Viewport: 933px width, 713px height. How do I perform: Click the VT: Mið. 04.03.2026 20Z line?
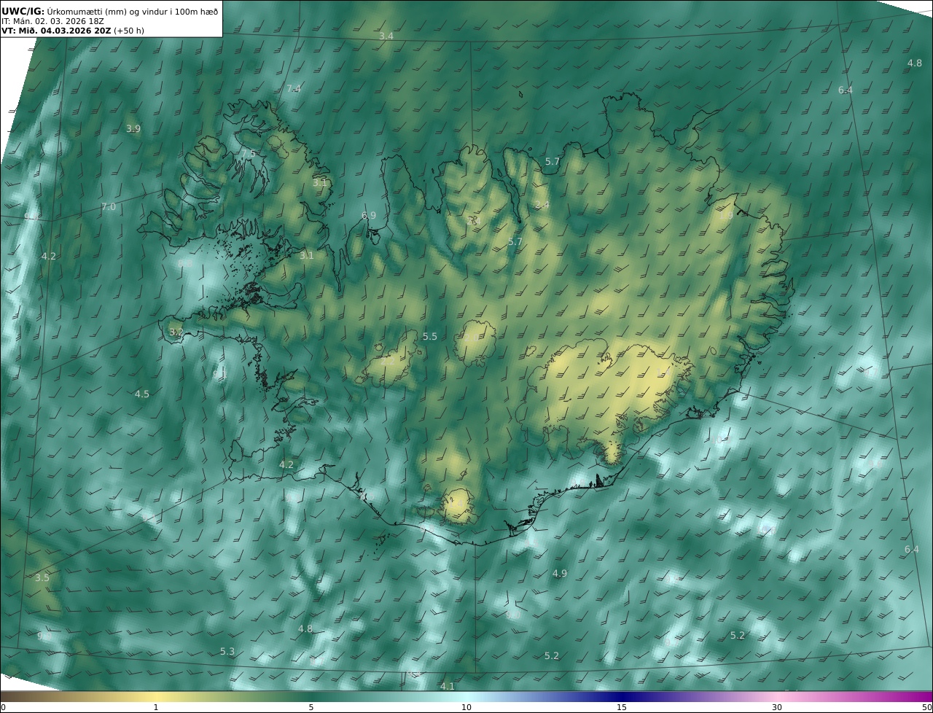tap(71, 31)
